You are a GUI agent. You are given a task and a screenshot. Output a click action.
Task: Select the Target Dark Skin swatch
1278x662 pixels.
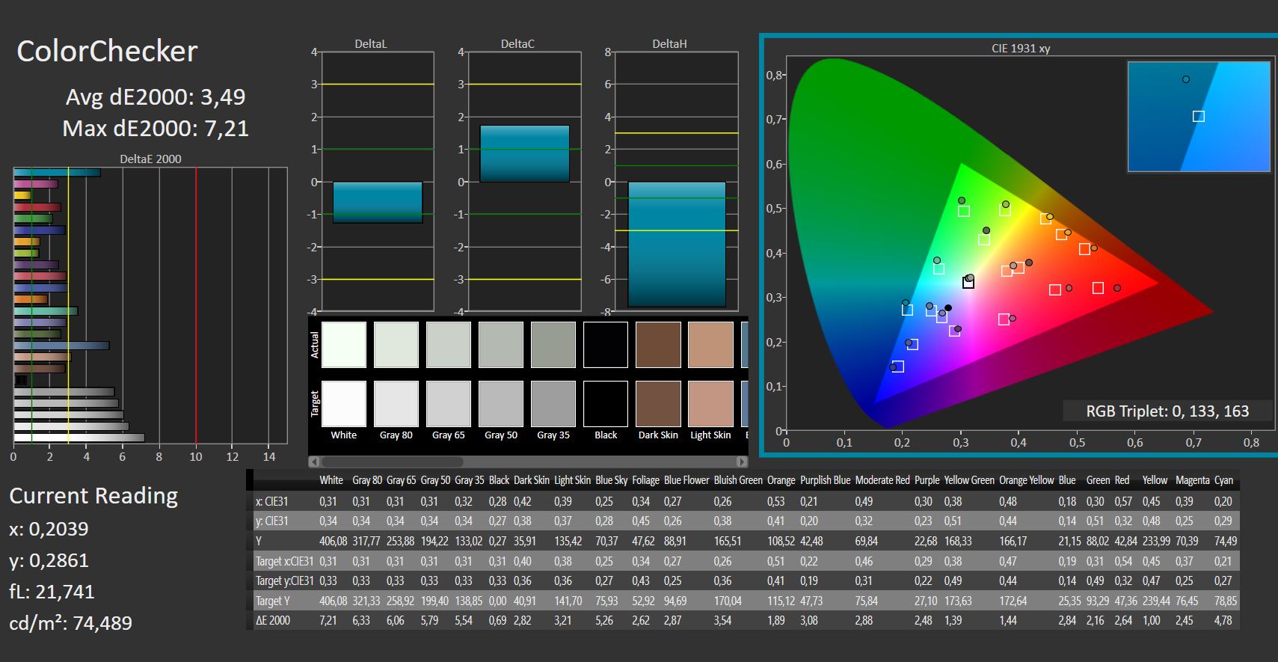pos(658,404)
